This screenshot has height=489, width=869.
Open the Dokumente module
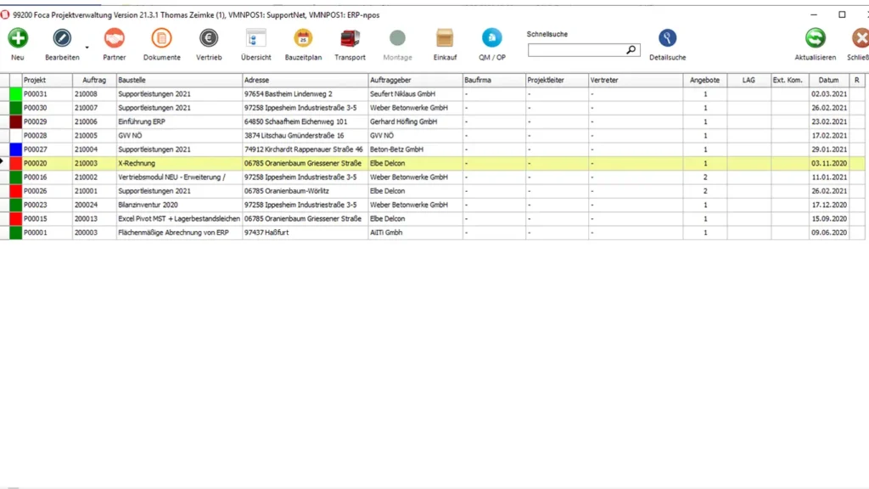click(161, 39)
